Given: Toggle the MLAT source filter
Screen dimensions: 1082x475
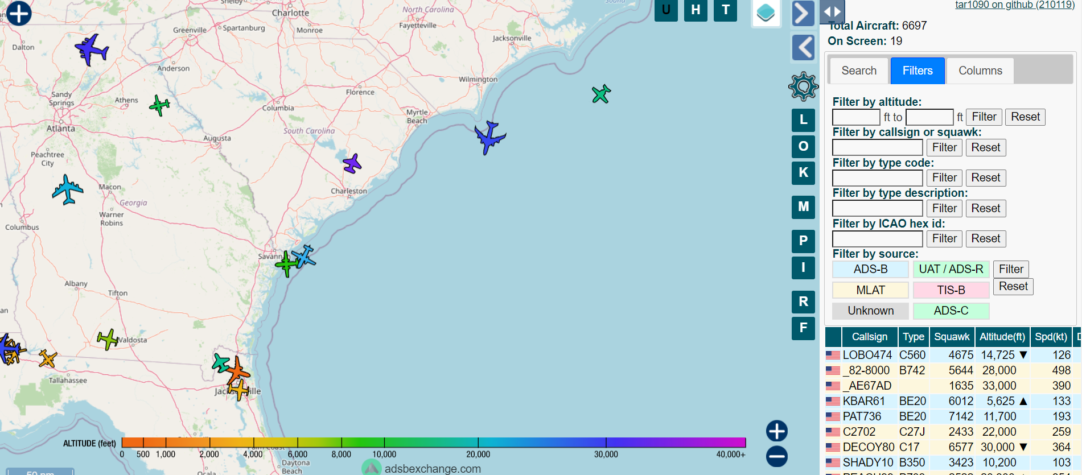Looking at the screenshot, I should pyautogui.click(x=870, y=290).
